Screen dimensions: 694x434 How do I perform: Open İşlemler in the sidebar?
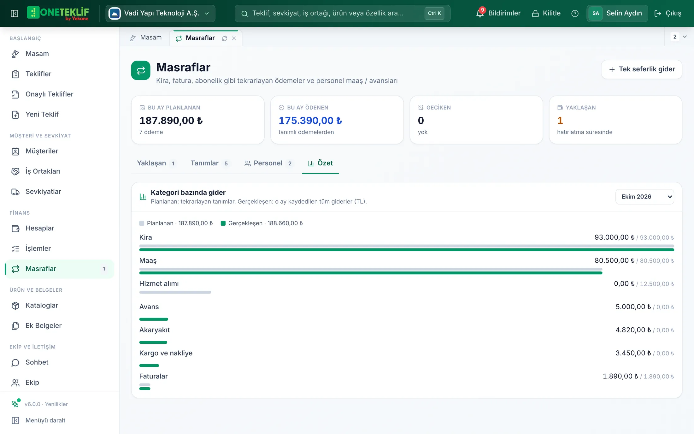tap(59, 248)
